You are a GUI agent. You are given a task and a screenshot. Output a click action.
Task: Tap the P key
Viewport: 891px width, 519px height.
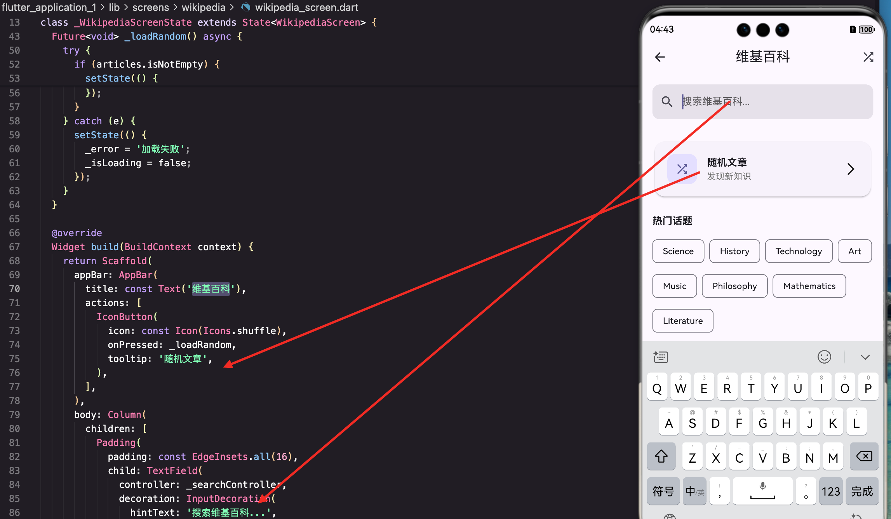coord(868,387)
